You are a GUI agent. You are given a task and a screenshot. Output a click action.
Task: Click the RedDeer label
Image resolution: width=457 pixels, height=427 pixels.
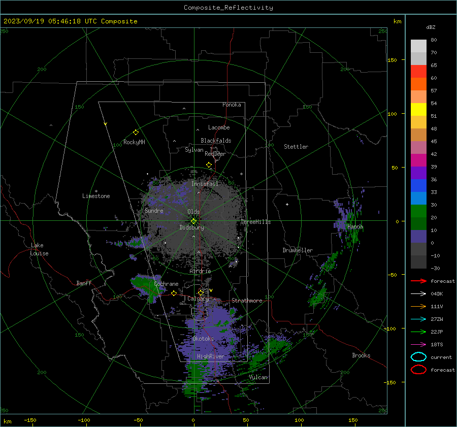215,154
